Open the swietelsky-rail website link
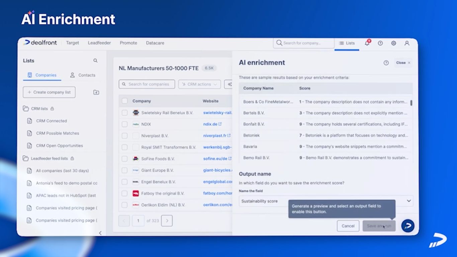The height and width of the screenshot is (257, 457). [217, 113]
